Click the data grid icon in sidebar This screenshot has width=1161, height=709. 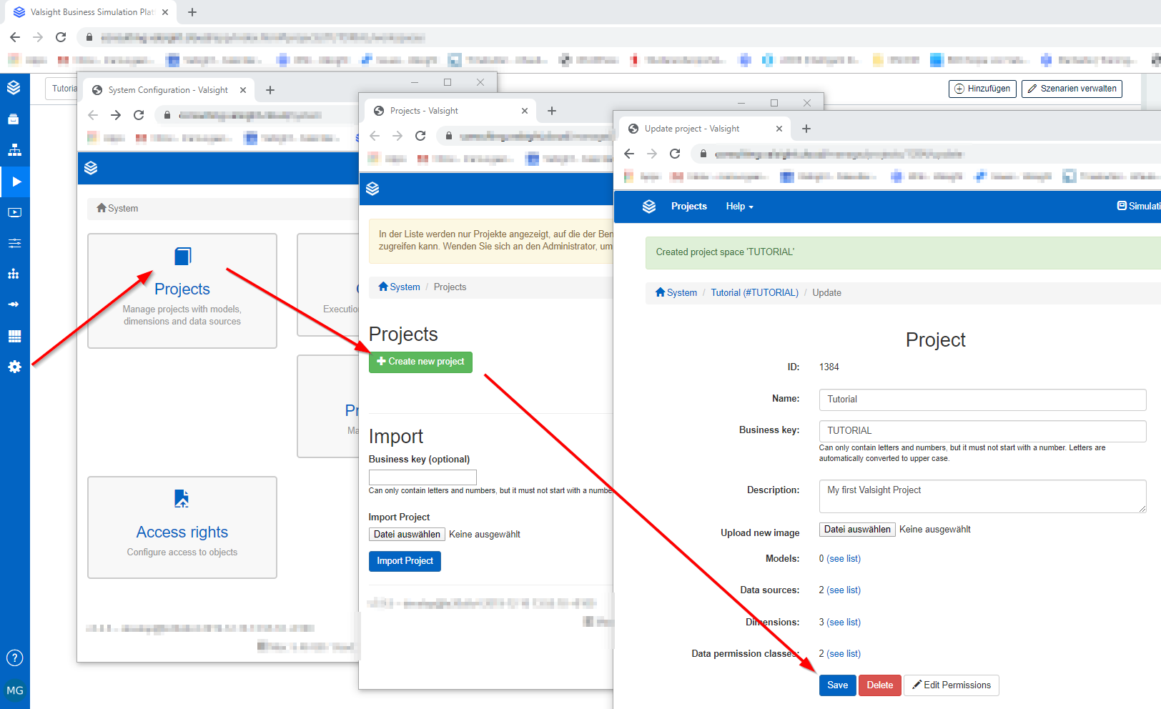click(15, 336)
